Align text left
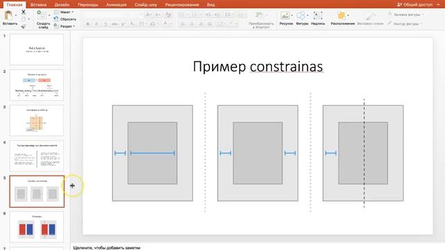This screenshot has width=445, height=250. (183, 24)
